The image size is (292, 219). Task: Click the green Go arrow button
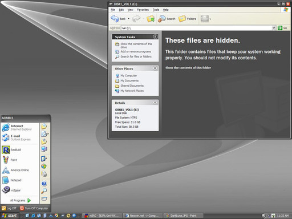pos(280,28)
